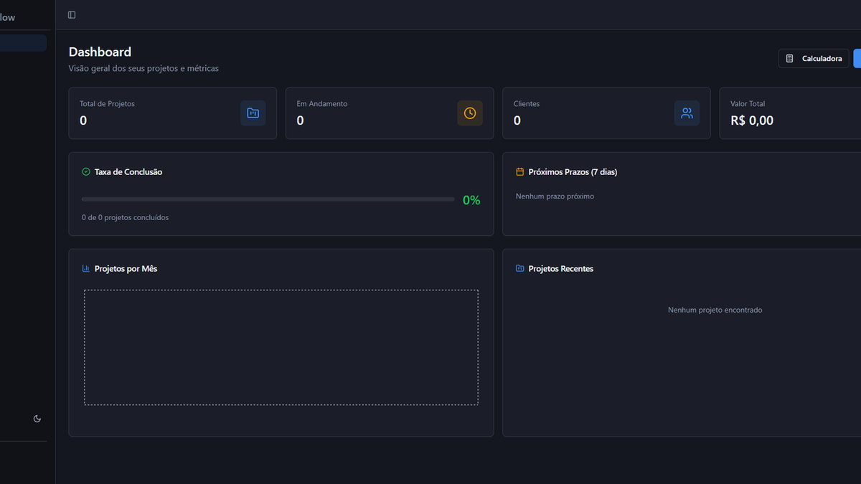Click the "Taxa de Conclusão" heading
This screenshot has width=861, height=484.
pyautogui.click(x=128, y=172)
